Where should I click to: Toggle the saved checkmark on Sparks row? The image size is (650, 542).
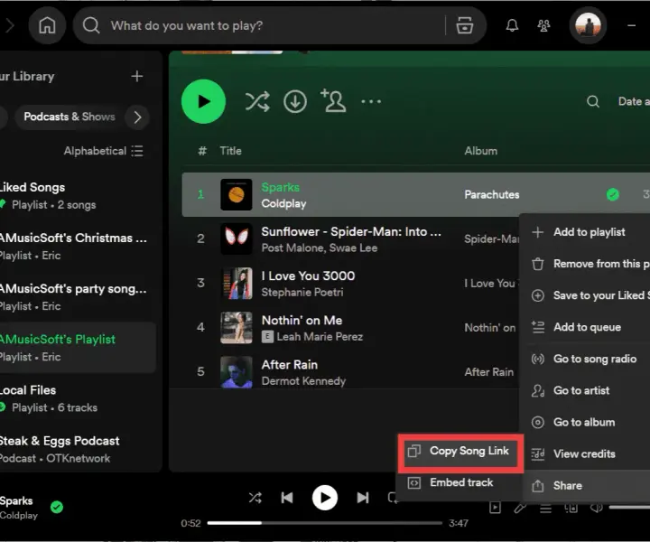pyautogui.click(x=613, y=194)
